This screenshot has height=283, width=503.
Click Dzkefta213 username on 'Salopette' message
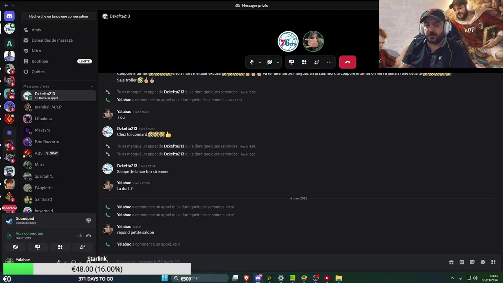point(127,166)
